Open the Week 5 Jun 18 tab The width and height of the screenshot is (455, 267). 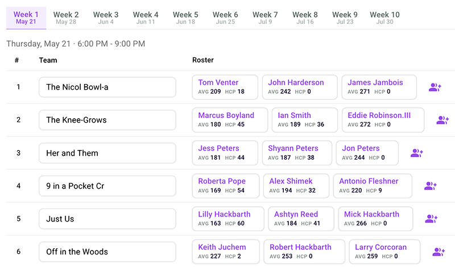coord(185,18)
